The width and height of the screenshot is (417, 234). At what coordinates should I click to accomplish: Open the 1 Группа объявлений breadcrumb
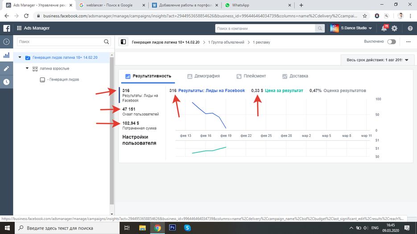[x=226, y=42]
